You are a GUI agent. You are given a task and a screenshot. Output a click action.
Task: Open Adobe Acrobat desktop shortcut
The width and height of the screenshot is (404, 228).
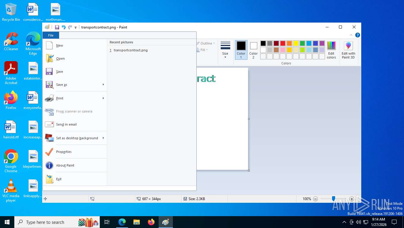(11, 73)
